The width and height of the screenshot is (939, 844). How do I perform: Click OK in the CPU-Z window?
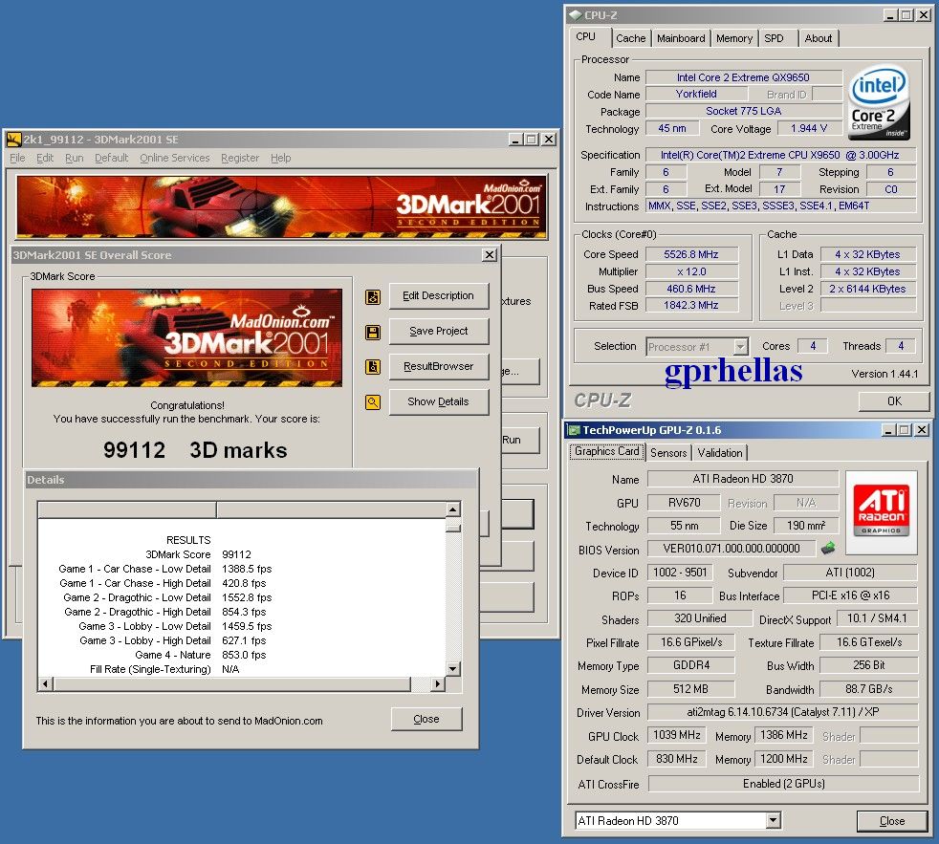894,401
